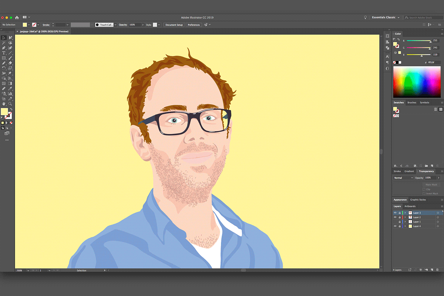
Task: Click the color spectrum picker in Color panel
Action: (x=417, y=81)
